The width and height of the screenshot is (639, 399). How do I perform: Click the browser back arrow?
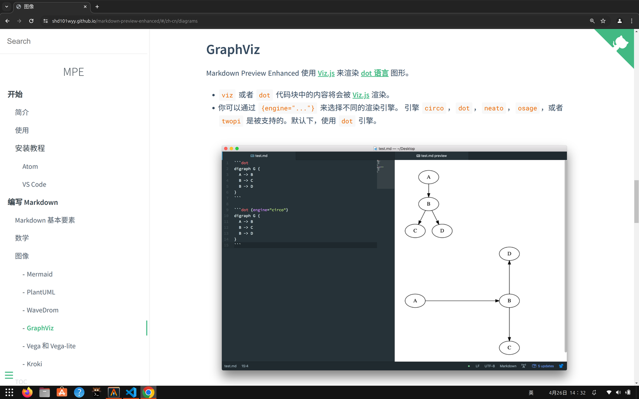[7, 21]
